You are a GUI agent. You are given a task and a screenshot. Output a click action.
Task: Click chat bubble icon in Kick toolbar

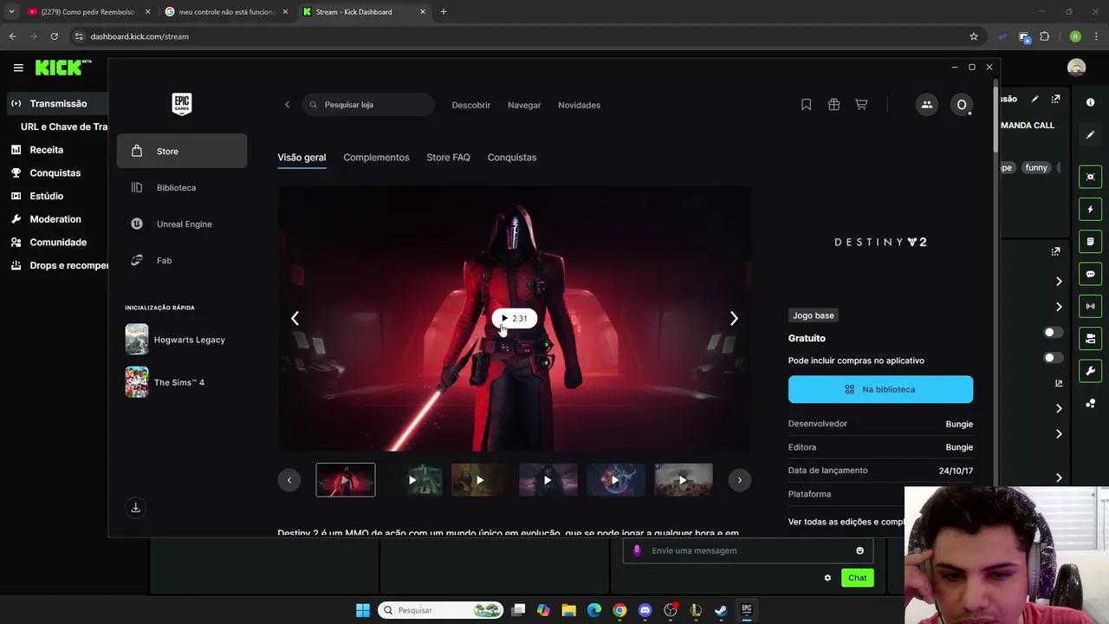[1091, 274]
